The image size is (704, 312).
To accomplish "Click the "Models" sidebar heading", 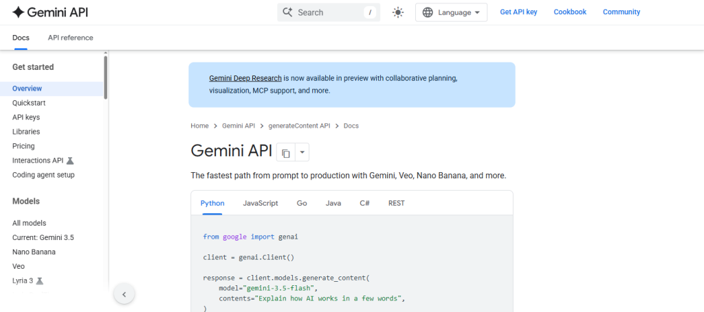I will [x=26, y=202].
